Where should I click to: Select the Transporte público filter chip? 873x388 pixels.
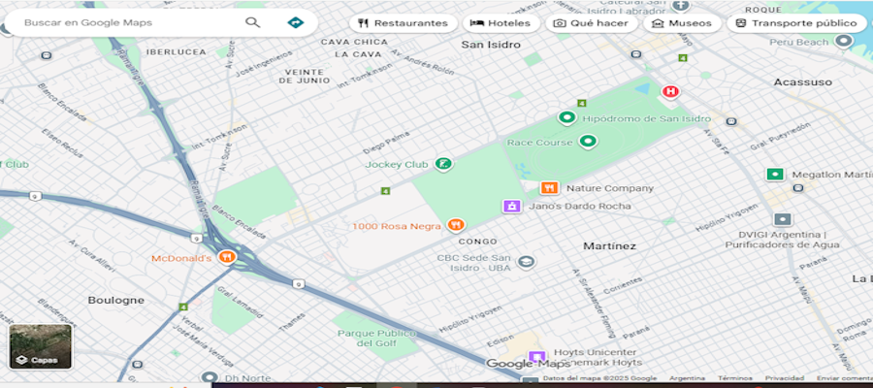(x=795, y=23)
